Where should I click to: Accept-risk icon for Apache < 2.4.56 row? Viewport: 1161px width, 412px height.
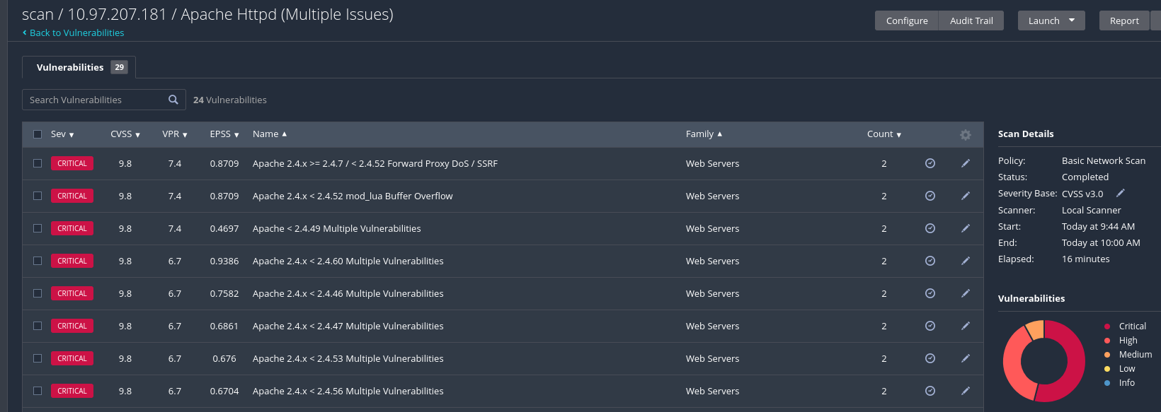click(x=930, y=391)
